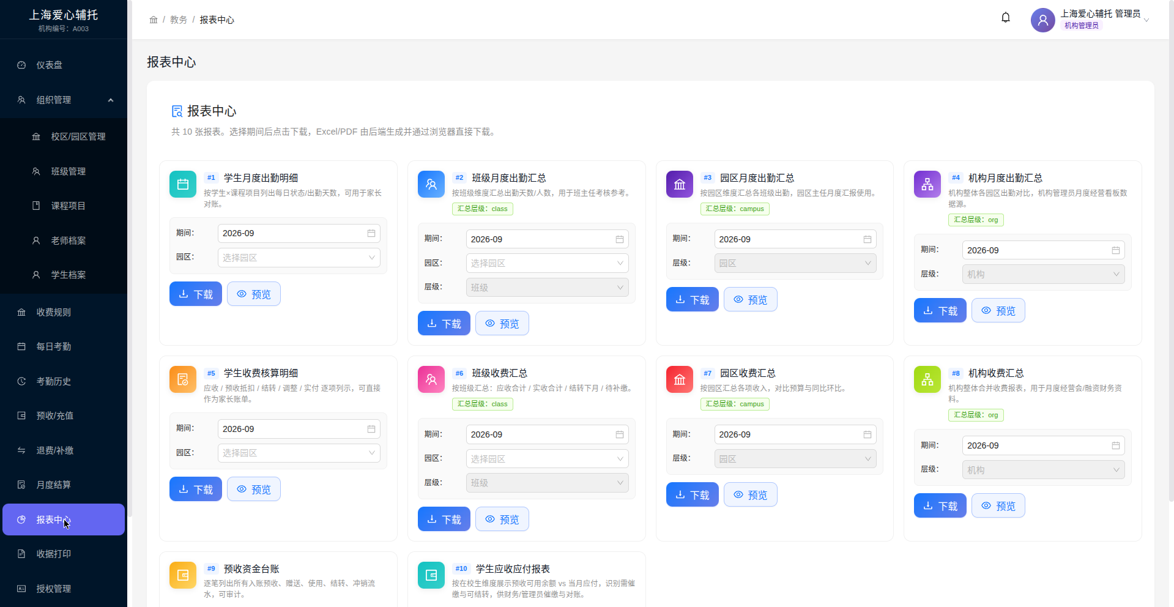This screenshot has width=1174, height=607.
Task: Click the teal calendar icon of report #1
Action: coord(183,184)
